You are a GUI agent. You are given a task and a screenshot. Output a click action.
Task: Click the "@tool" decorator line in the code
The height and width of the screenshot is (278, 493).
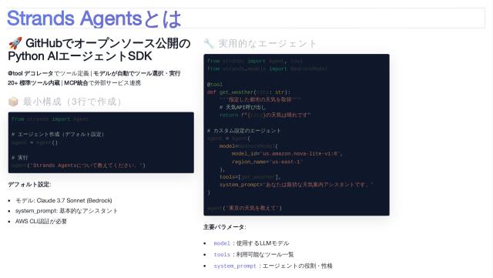coord(215,84)
